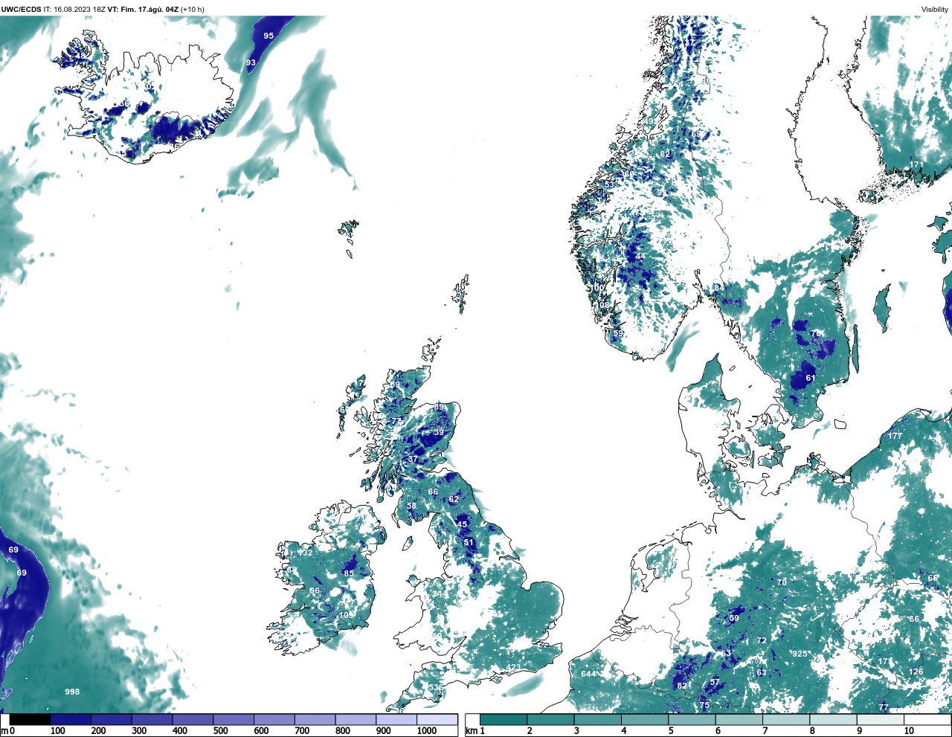Click the '132' value over northwest Ireland
Image resolution: width=952 pixels, height=737 pixels.
(305, 553)
